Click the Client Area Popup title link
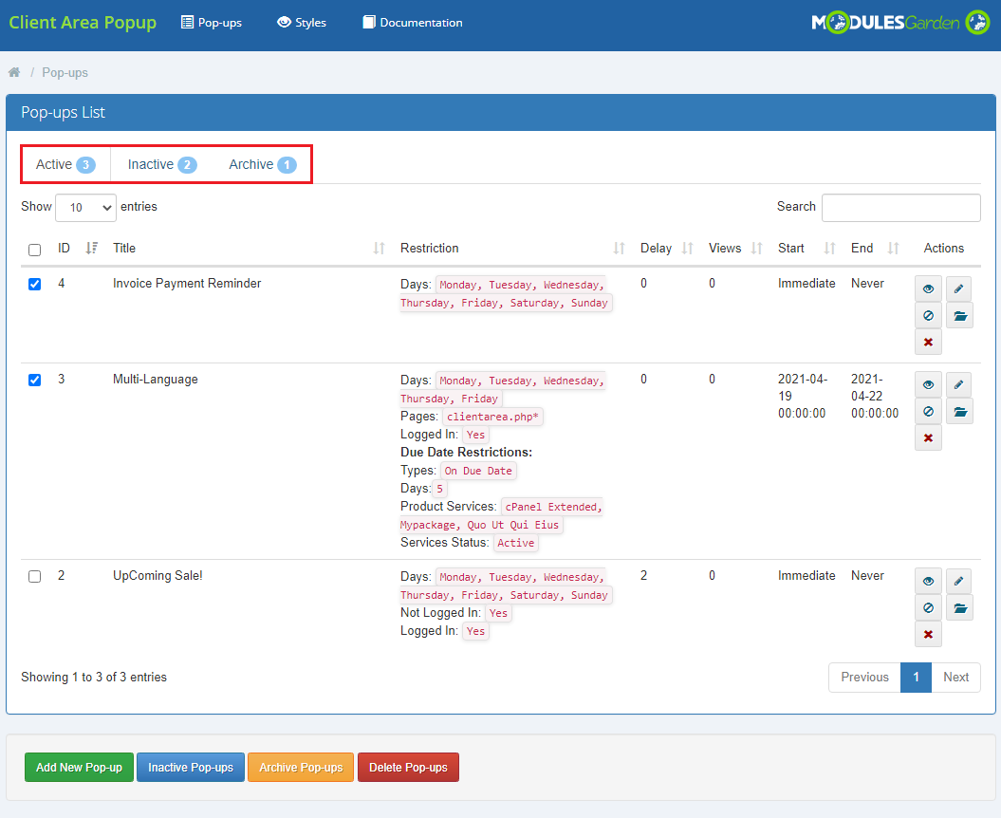This screenshot has width=1001, height=818. [x=83, y=23]
